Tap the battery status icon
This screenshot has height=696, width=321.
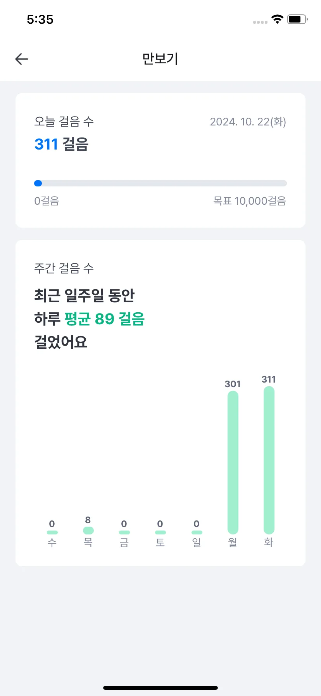pos(297,19)
